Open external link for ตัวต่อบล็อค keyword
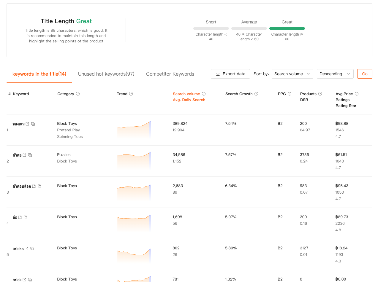The width and height of the screenshot is (378, 282). (x=34, y=186)
